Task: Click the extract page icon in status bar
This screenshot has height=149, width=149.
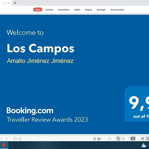Action: [x=95, y=138]
